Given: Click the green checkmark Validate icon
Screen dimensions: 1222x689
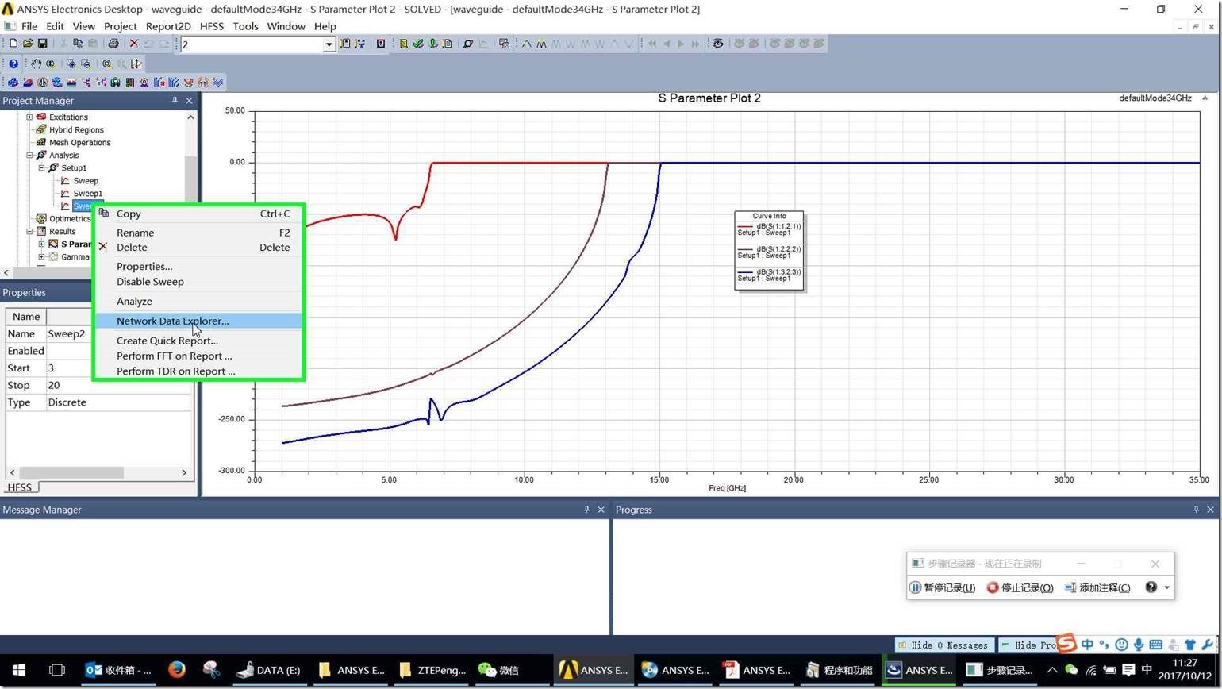Looking at the screenshot, I should point(418,44).
